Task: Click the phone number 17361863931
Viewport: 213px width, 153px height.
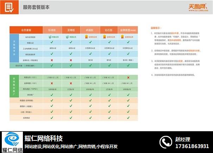Action: tap(192, 146)
